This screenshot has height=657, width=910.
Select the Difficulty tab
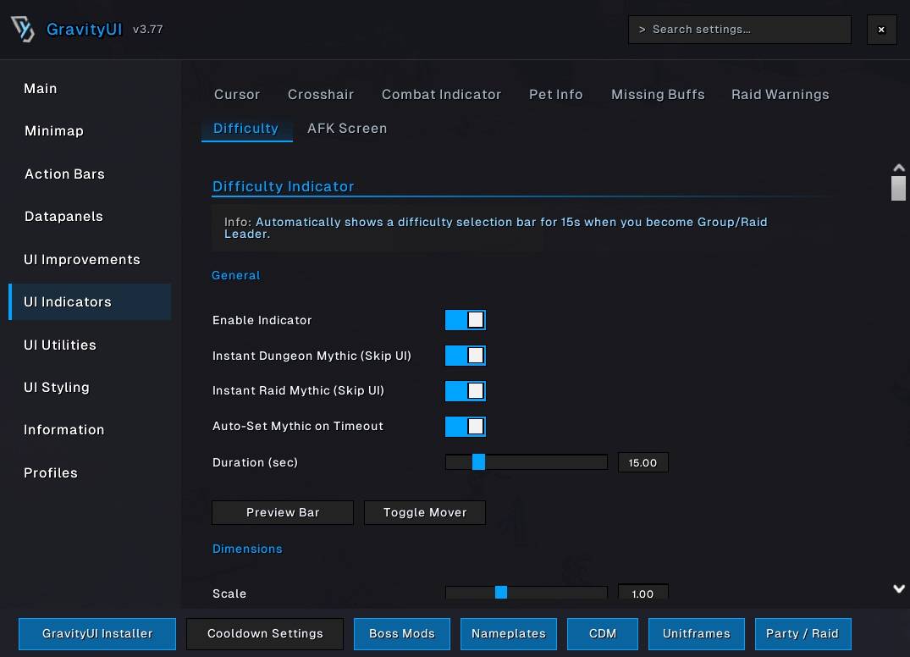click(246, 128)
